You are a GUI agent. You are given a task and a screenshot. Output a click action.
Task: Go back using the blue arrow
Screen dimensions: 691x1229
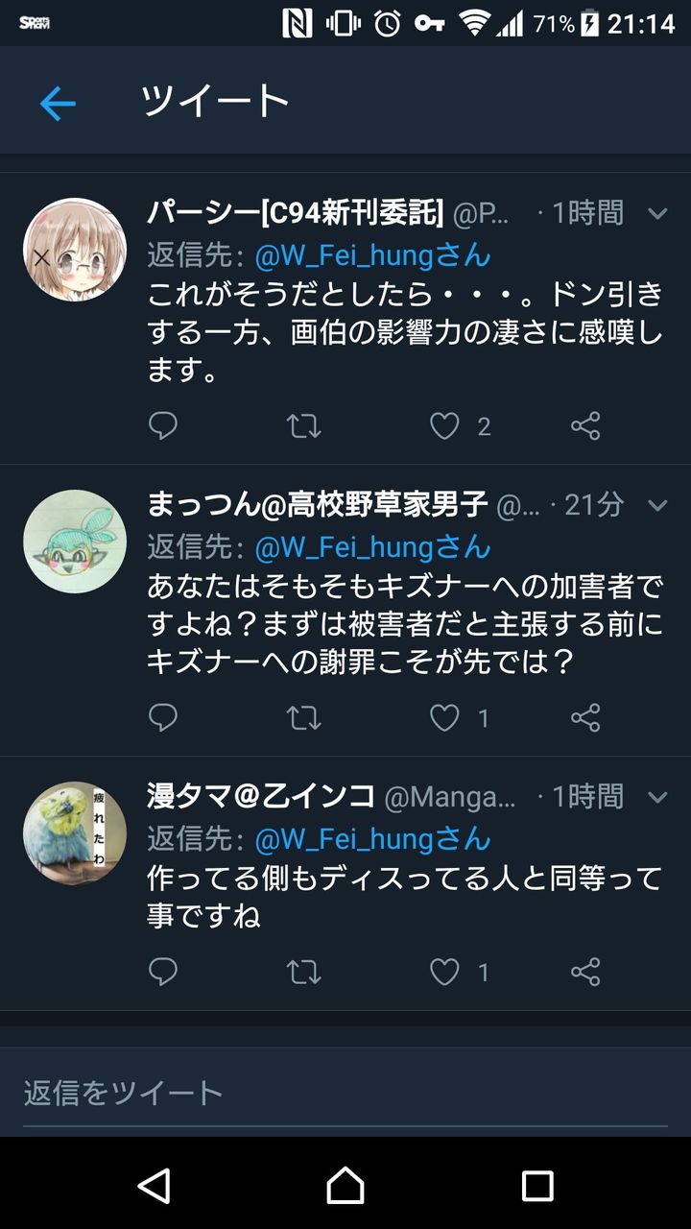pyautogui.click(x=57, y=102)
